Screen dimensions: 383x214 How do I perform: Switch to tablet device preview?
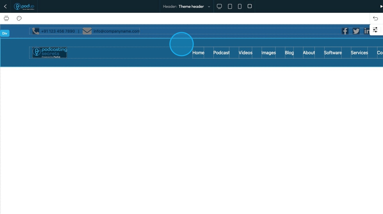tap(230, 6)
